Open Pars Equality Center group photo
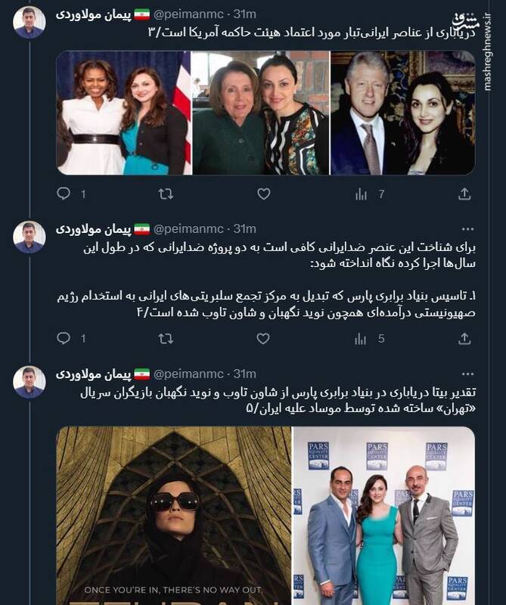 (x=384, y=516)
